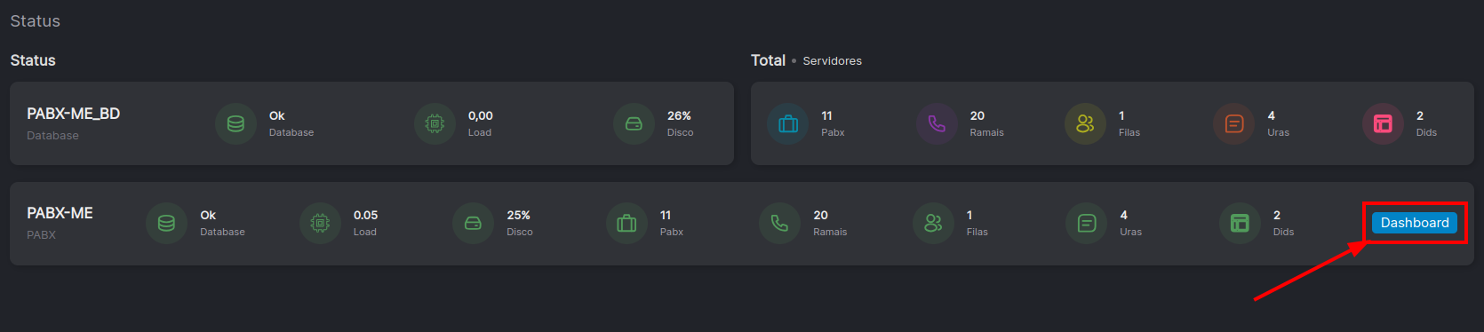1484x332 pixels.
Task: Click the PABX-ME_BD Disco drive icon
Action: click(x=634, y=123)
